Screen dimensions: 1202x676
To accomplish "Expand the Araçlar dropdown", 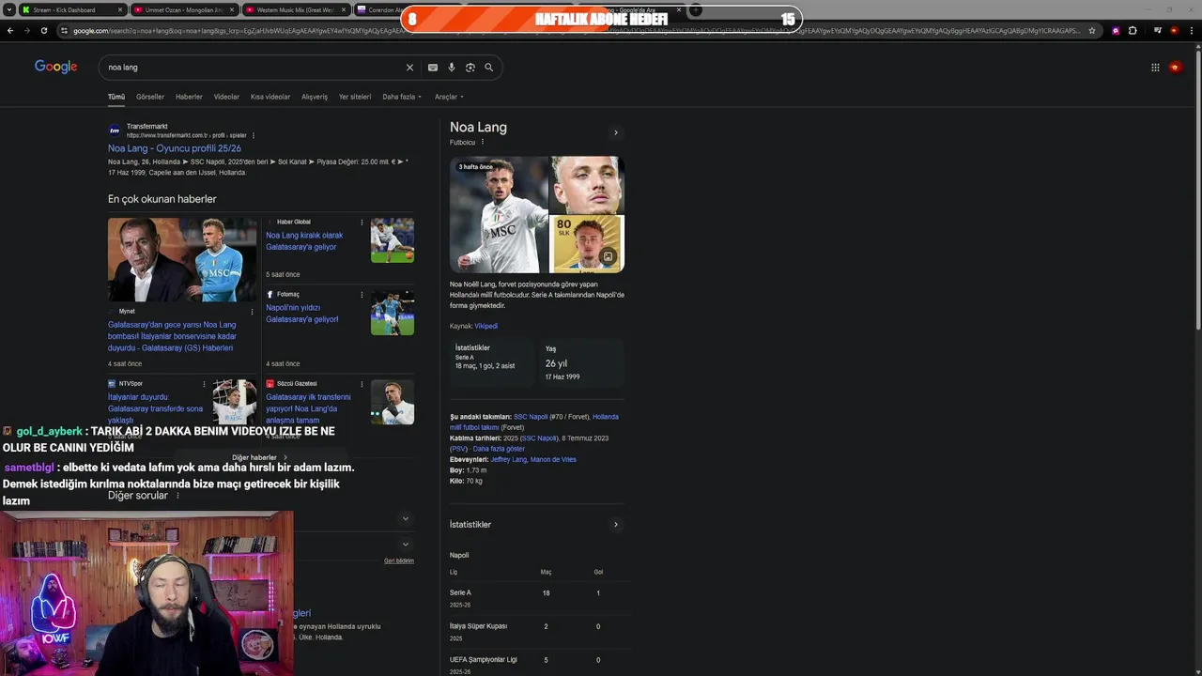I will coord(449,97).
